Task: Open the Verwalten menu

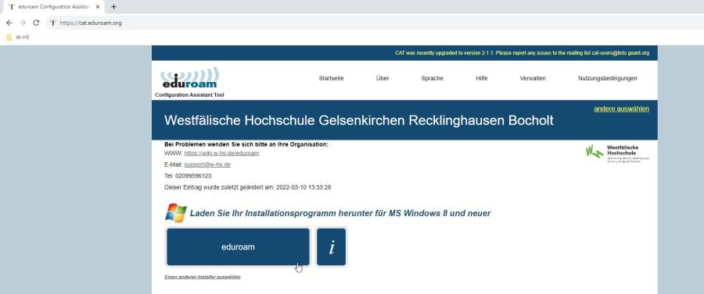Action: tap(533, 78)
